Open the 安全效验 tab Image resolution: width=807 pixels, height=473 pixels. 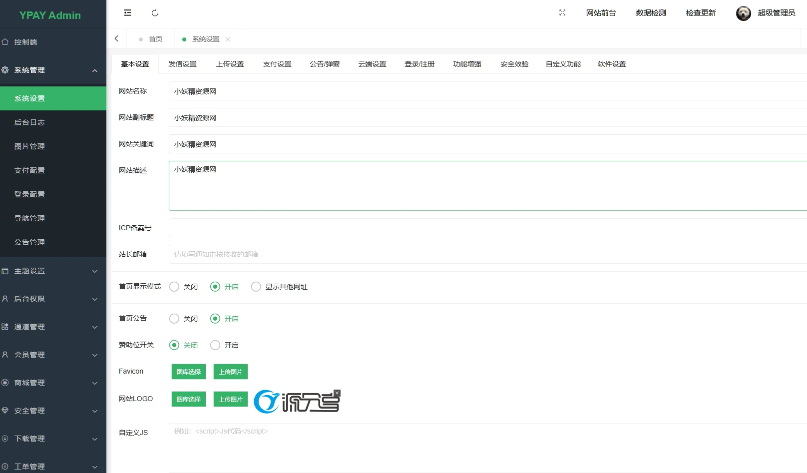coord(514,64)
